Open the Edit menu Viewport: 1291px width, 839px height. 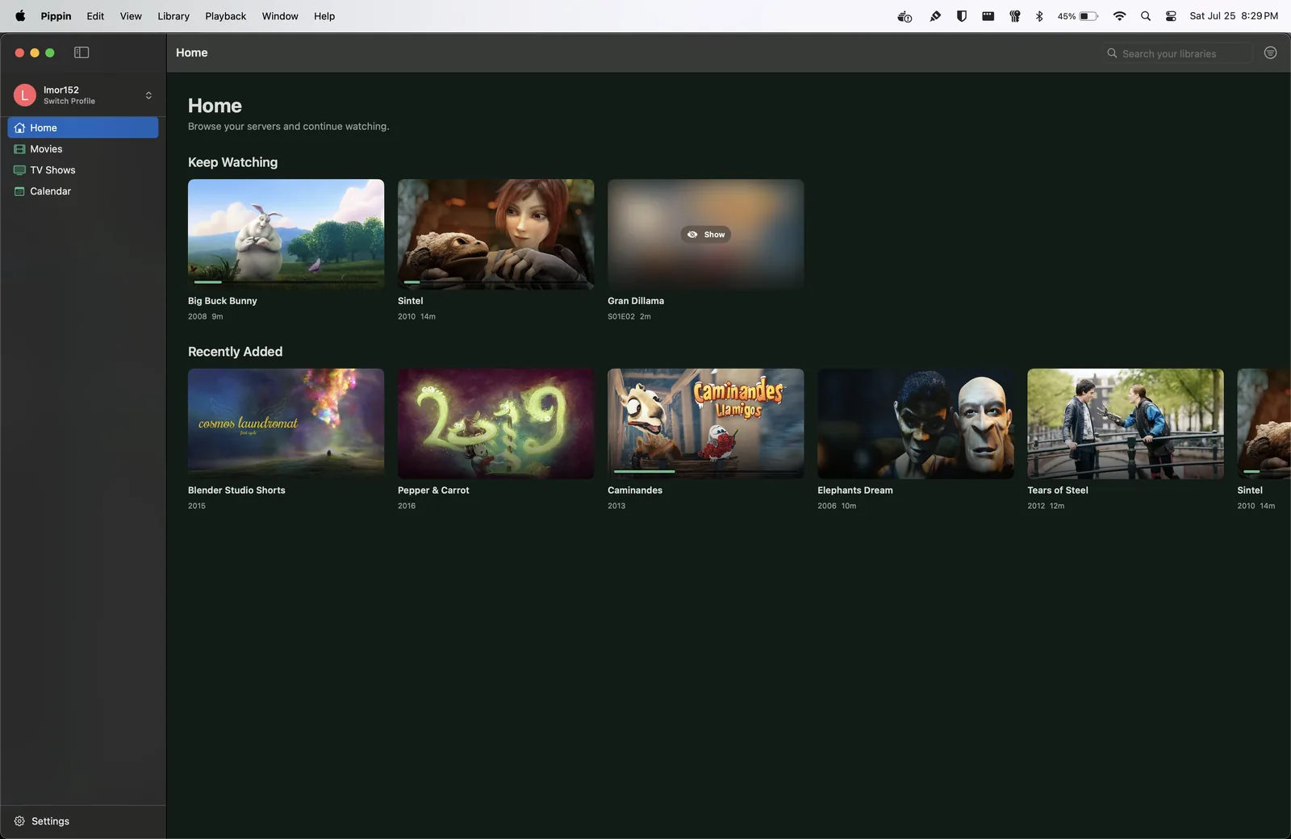95,16
